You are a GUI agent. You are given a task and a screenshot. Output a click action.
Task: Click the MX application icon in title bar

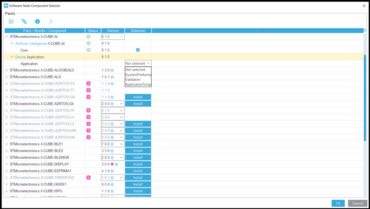(x=6, y=6)
